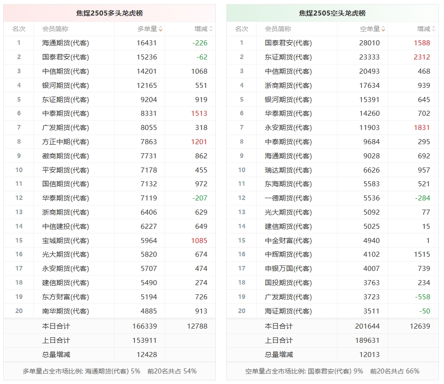Screen dimensions: 444x384
Task: Toggle ascending sort on 多单量 column arrow
Action: (161, 27)
